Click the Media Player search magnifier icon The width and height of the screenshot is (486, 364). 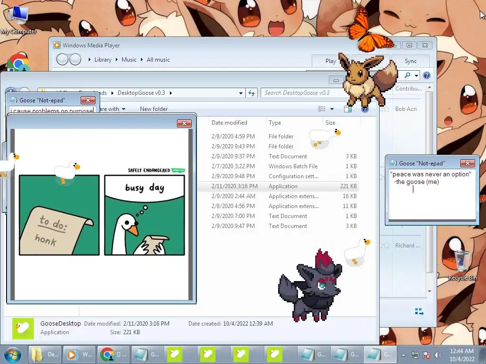[408, 75]
